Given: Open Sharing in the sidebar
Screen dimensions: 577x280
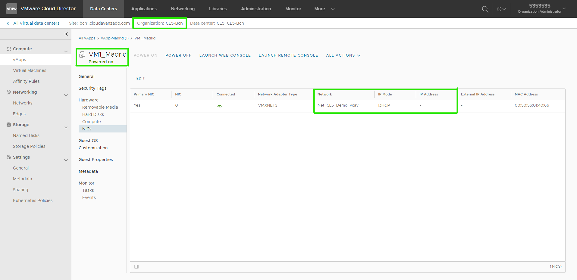Looking at the screenshot, I should click(20, 190).
